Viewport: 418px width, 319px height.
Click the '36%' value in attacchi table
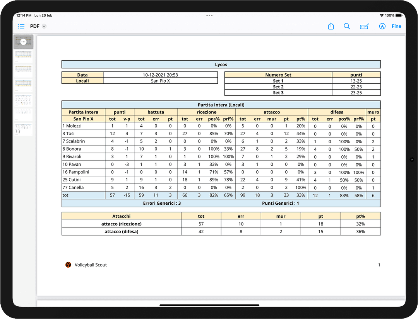pyautogui.click(x=360, y=232)
